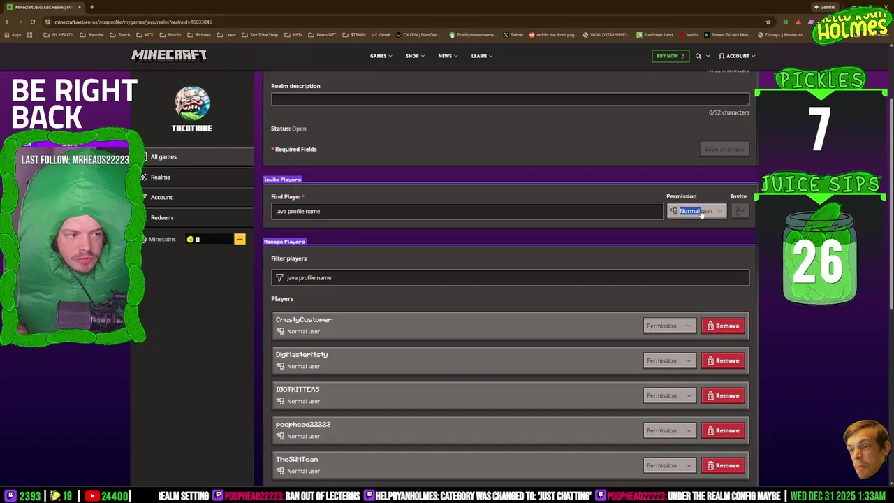Remove player CrustyCustomer
894x503 pixels.
(723, 326)
